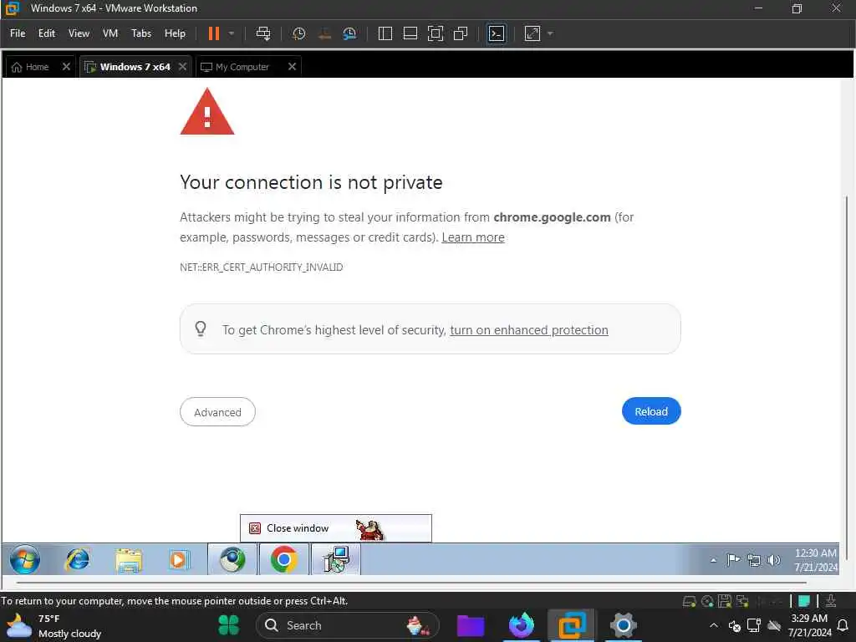Pause the virtual machine with the orange button
This screenshot has width=856, height=642.
[x=213, y=33]
